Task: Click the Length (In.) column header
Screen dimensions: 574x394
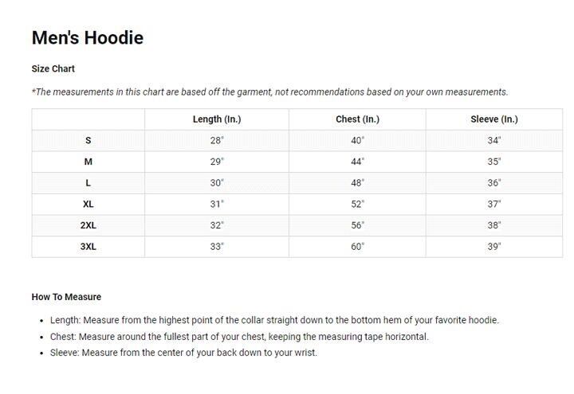Action: (x=217, y=119)
